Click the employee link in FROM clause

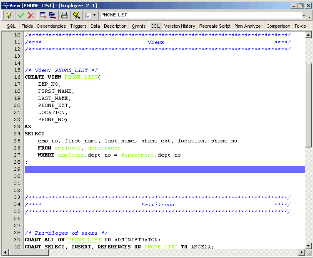coord(68,148)
